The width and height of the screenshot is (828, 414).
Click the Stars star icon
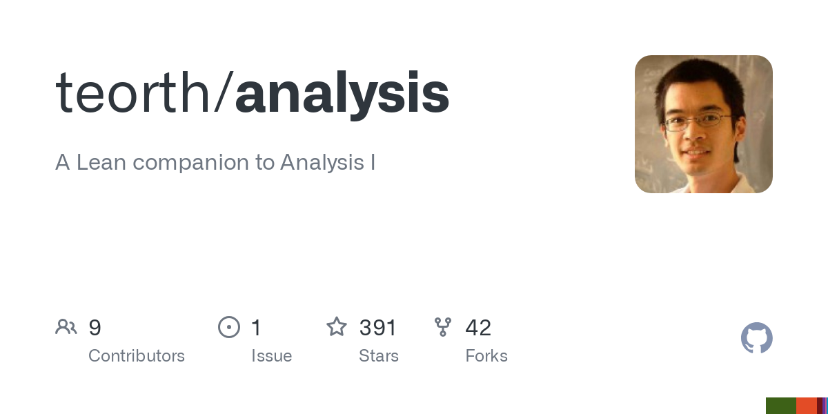coord(337,326)
